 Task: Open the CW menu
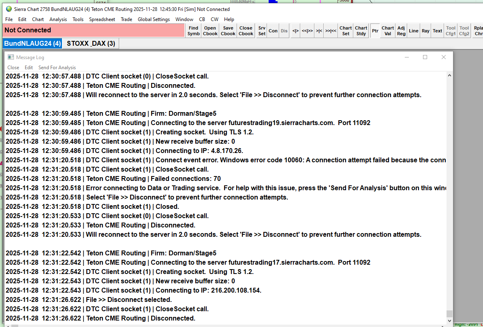(214, 19)
